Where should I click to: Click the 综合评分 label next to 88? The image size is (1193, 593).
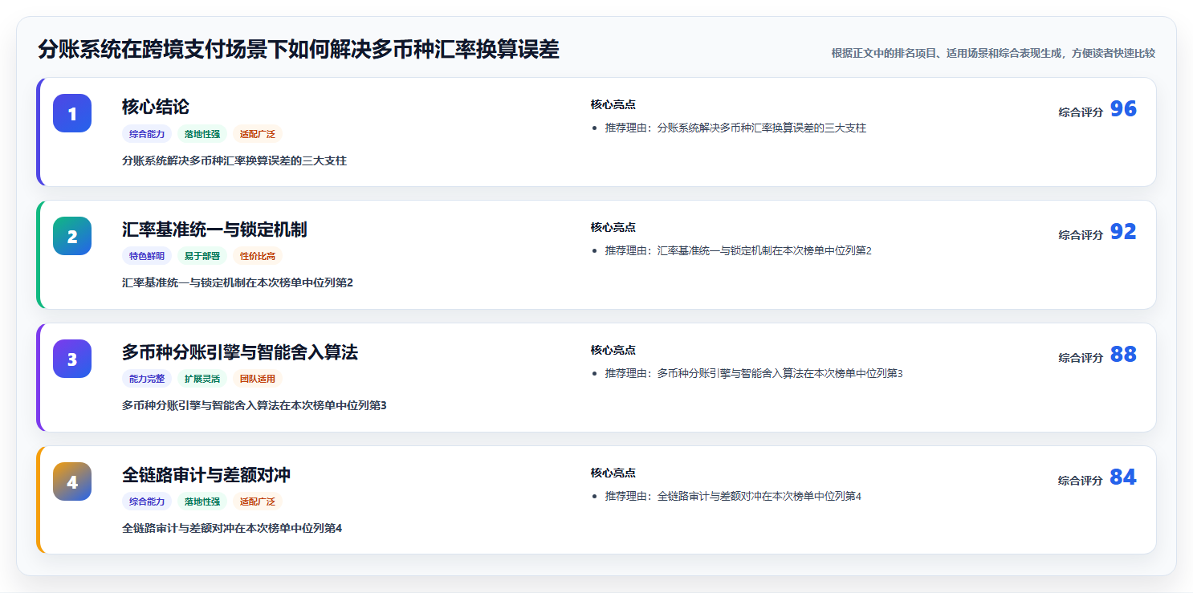point(1081,358)
